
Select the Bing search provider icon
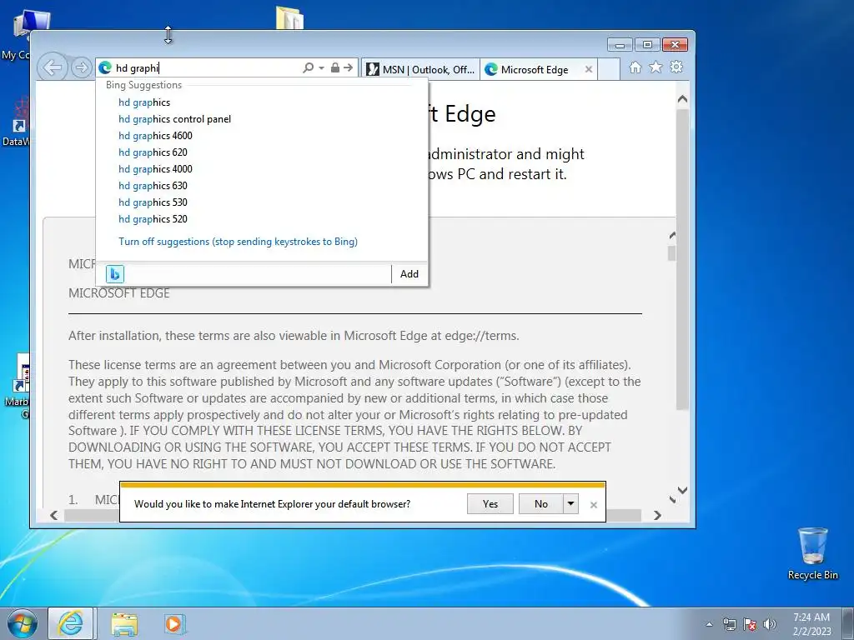click(x=115, y=273)
